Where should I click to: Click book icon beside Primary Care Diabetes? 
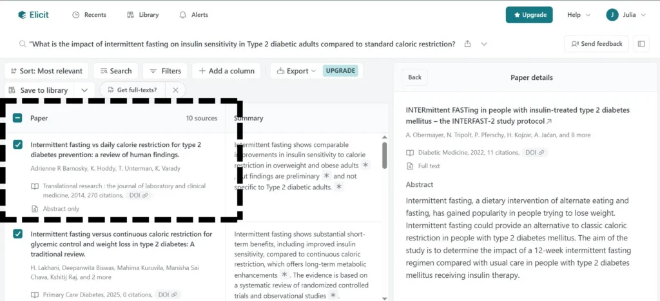tap(35, 295)
